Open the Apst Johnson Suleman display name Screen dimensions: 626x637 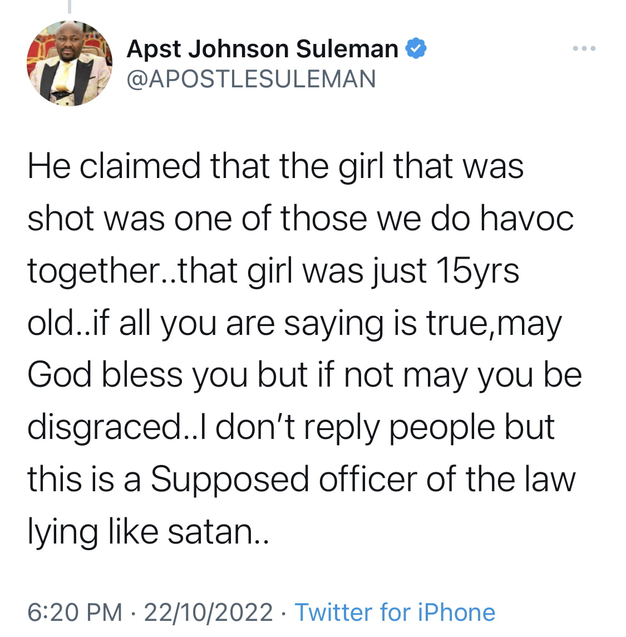click(x=263, y=49)
